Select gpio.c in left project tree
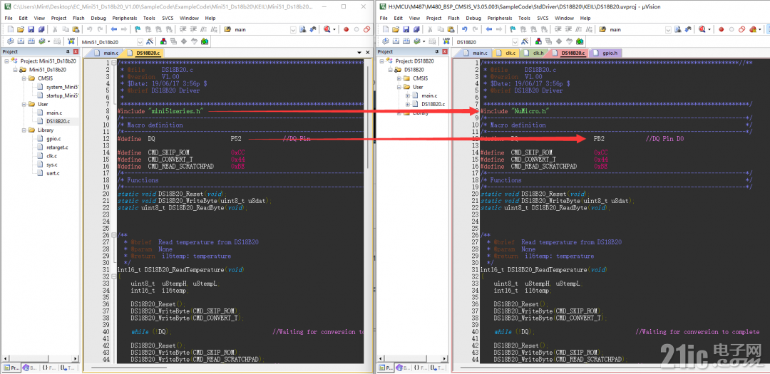Viewport: 770px width, 374px height. pos(53,138)
